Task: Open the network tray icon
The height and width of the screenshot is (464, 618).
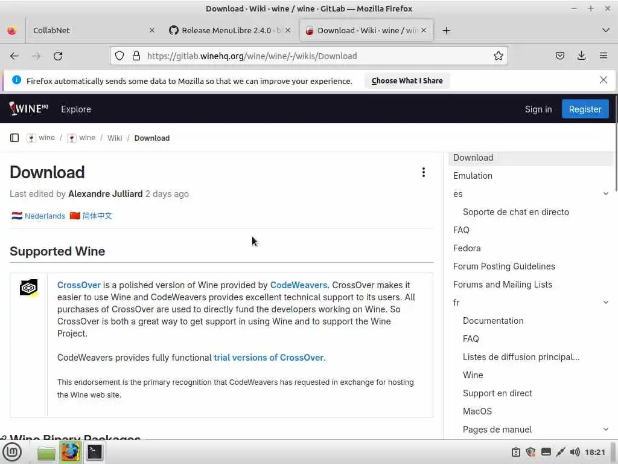Action: (560, 452)
